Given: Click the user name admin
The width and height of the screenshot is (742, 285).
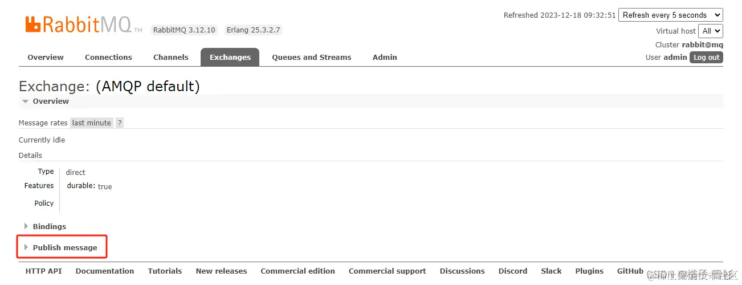Looking at the screenshot, I should coord(675,57).
